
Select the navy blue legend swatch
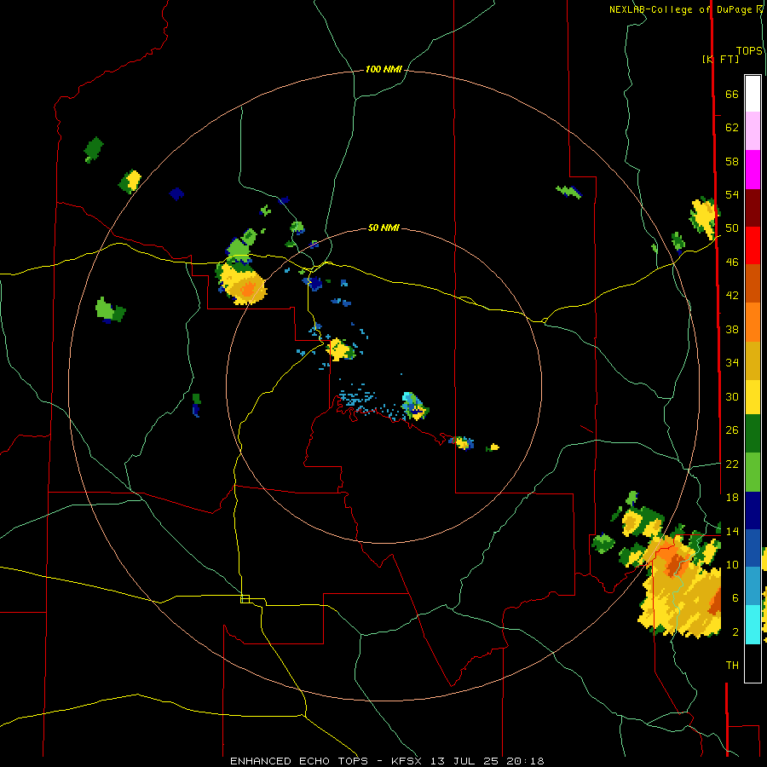click(753, 510)
